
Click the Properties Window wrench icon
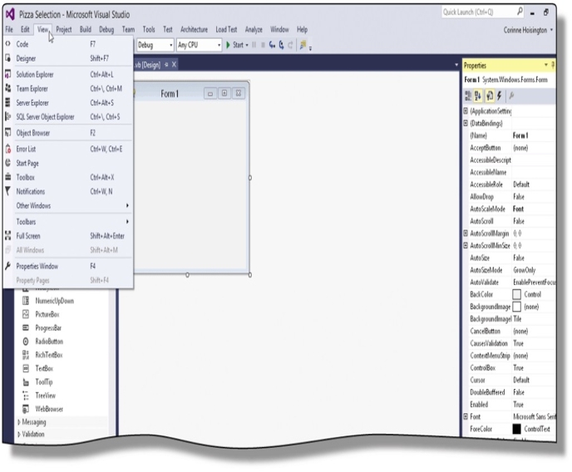pos(7,266)
